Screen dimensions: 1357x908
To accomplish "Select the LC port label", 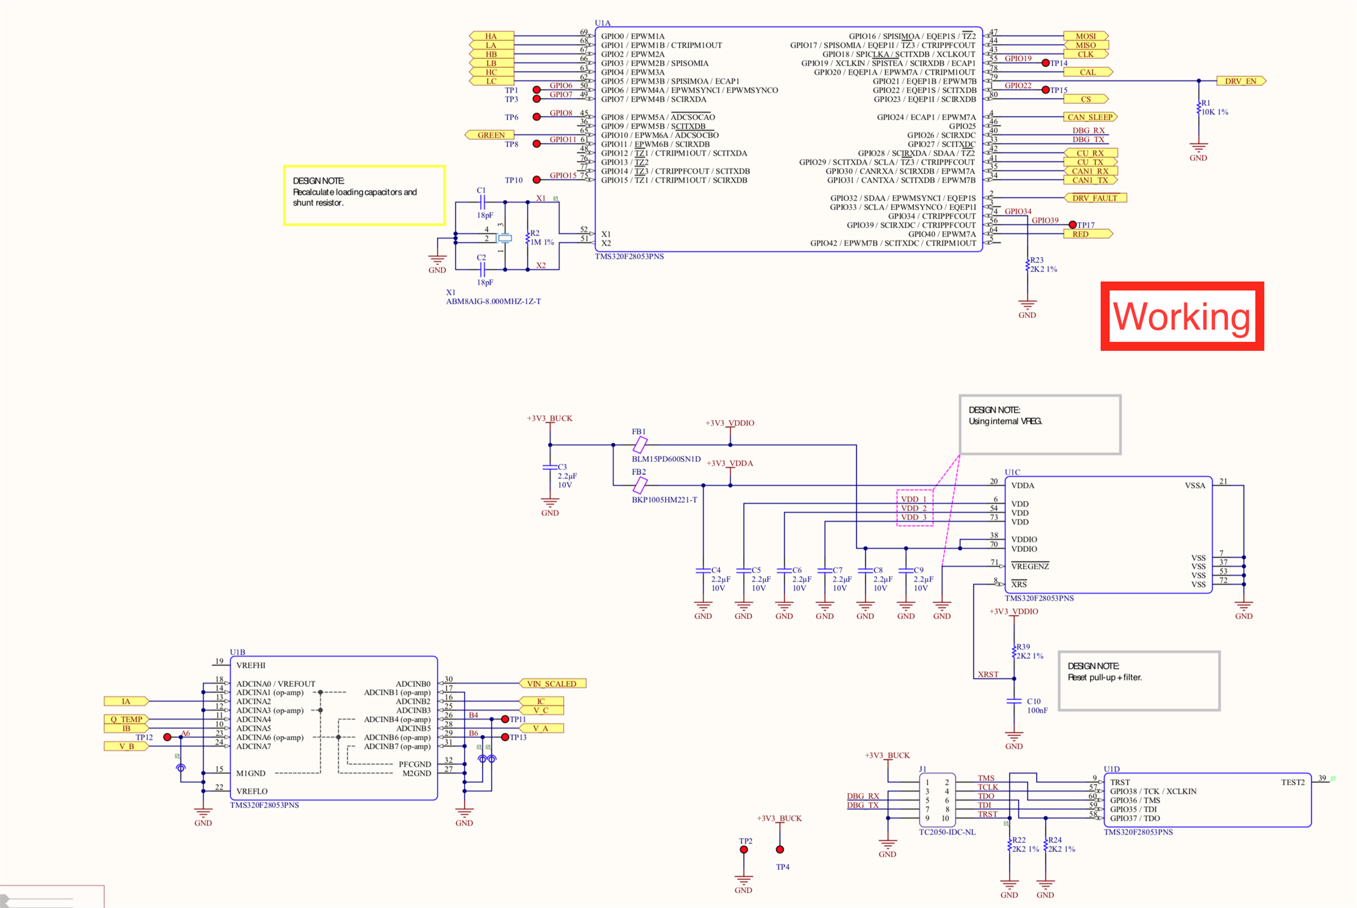I will (x=491, y=81).
